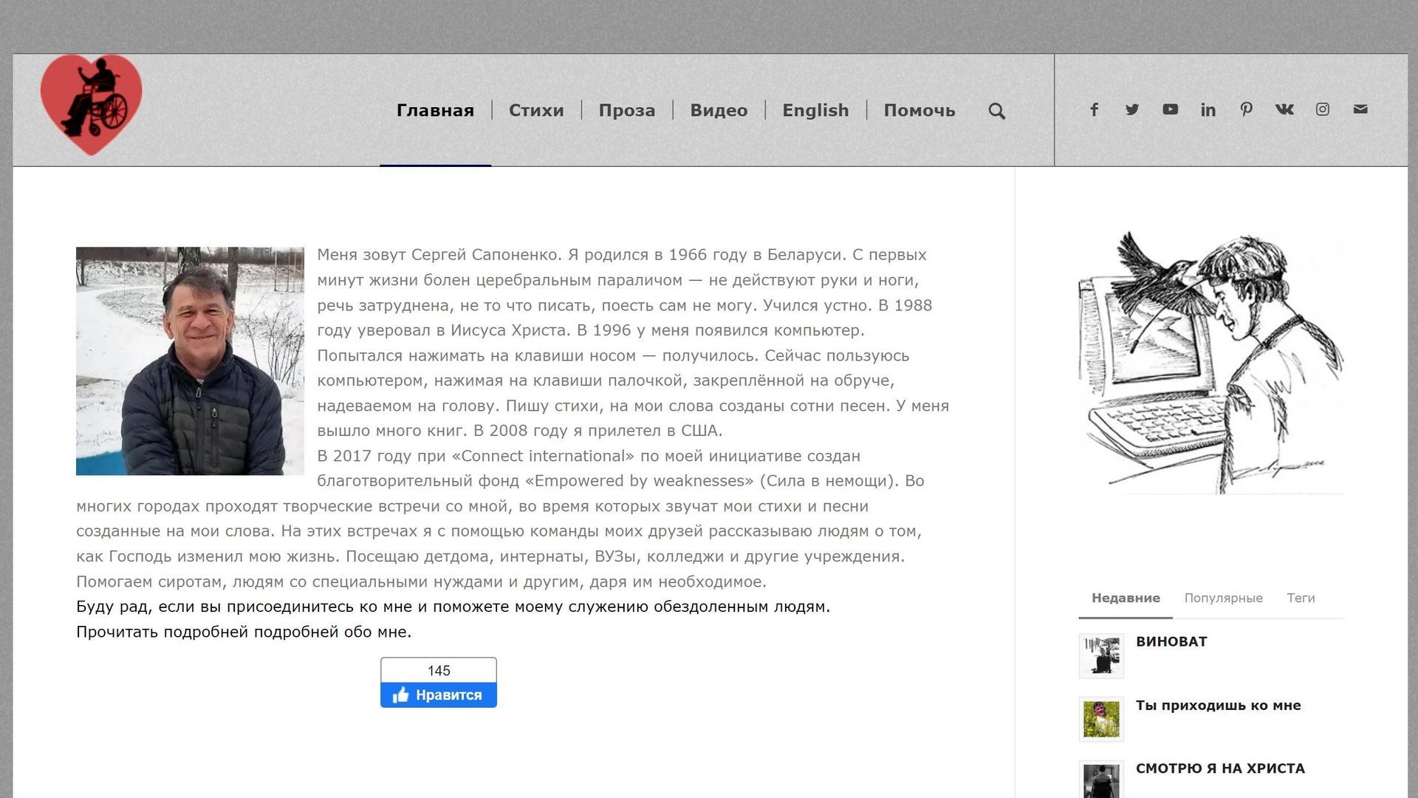The width and height of the screenshot is (1418, 798).
Task: Go to the Главная menu item
Action: (x=435, y=110)
